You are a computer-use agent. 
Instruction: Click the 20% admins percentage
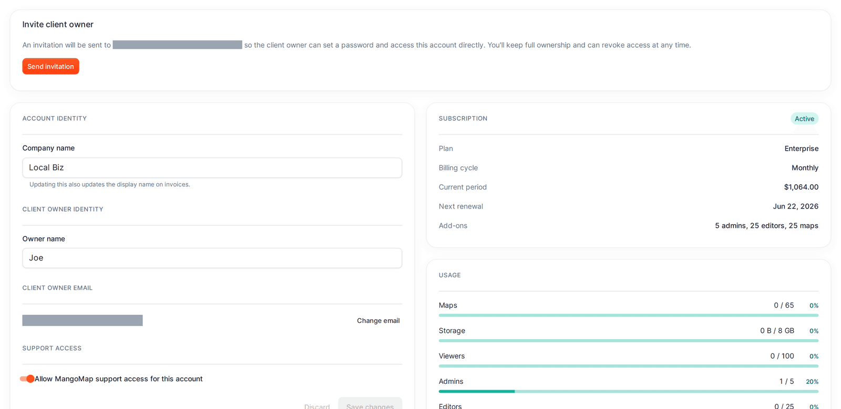click(812, 382)
